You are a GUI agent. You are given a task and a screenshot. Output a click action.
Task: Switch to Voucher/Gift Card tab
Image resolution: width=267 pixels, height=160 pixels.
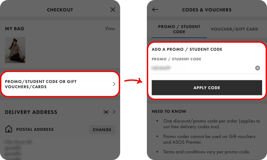(234, 29)
